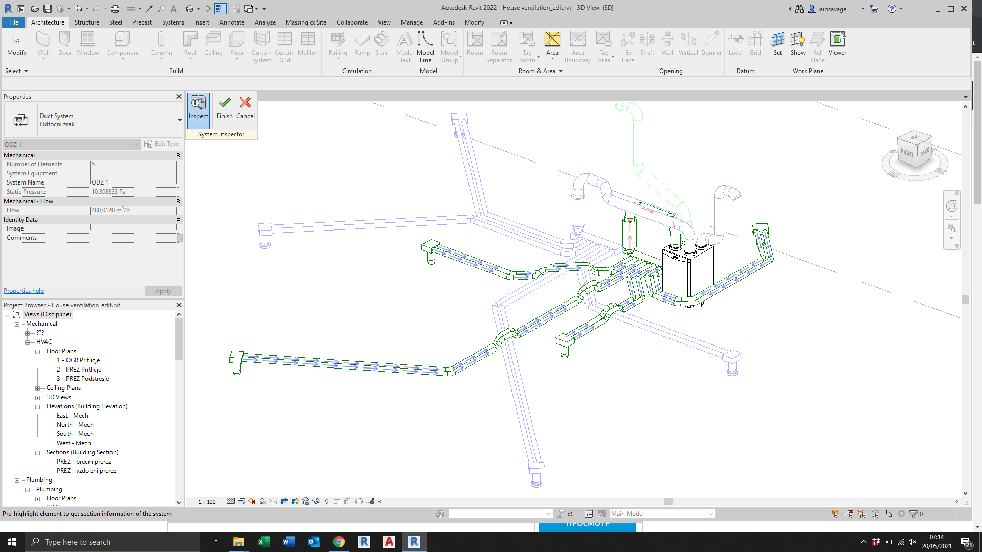
Task: Toggle Sun Path off icon
Action: pos(252,501)
